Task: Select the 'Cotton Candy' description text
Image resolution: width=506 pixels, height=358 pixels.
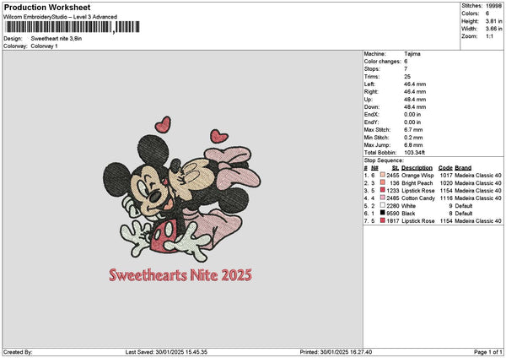Action: [x=418, y=198]
